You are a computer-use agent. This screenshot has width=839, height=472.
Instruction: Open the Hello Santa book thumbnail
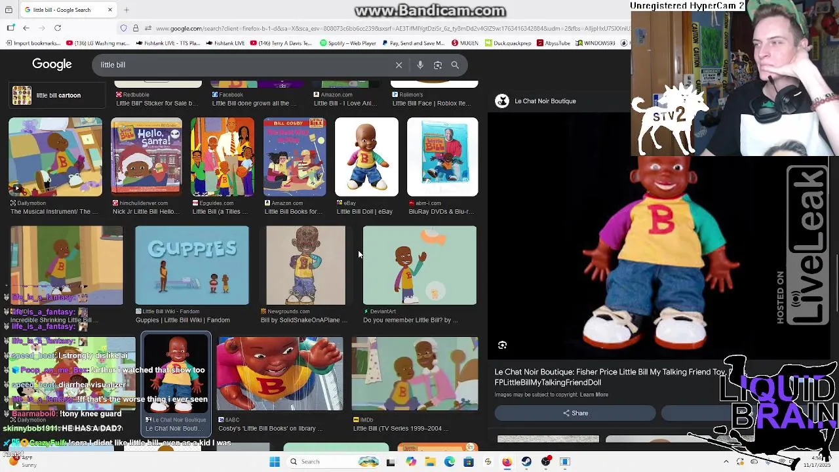click(146, 157)
